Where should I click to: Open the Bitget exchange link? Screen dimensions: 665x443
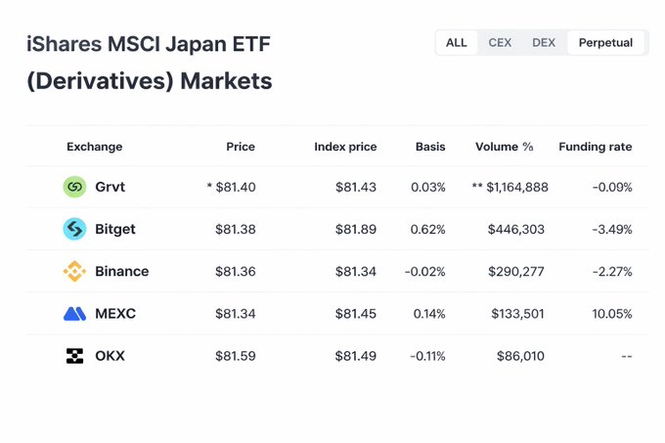(x=115, y=229)
